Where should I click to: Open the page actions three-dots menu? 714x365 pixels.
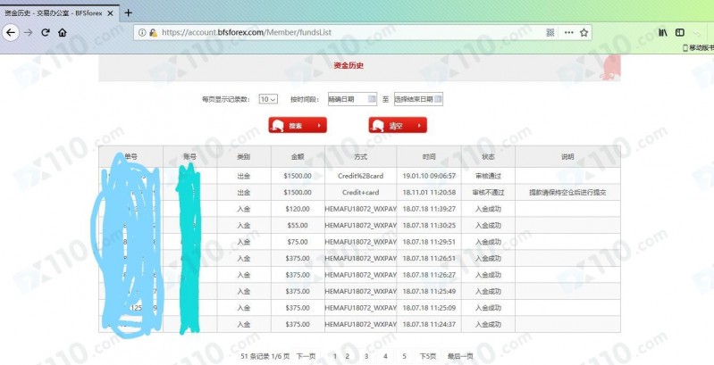[x=568, y=33]
